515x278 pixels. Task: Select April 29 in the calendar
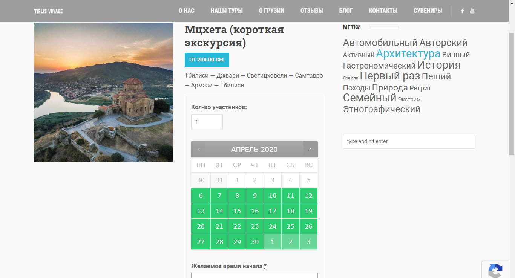[x=237, y=242]
